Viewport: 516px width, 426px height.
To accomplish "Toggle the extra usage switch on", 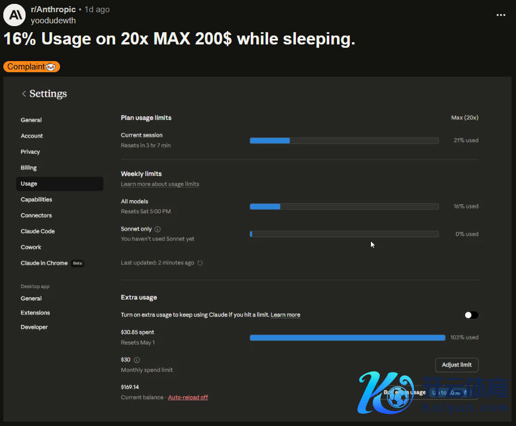I will (471, 315).
